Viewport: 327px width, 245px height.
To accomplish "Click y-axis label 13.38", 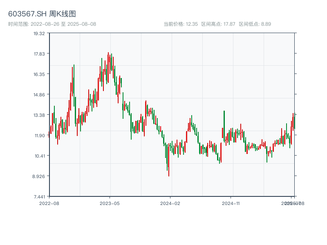I will point(39,115).
